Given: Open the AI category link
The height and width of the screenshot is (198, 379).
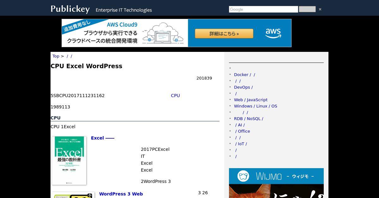Looking at the screenshot, I should 240,125.
